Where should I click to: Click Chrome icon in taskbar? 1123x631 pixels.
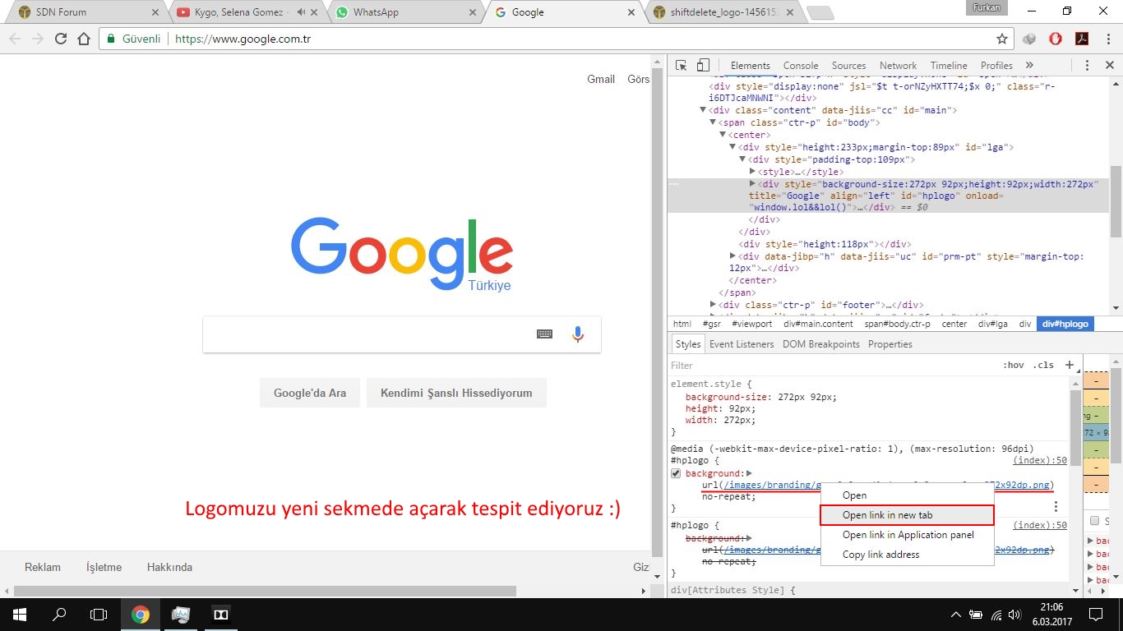pyautogui.click(x=141, y=614)
